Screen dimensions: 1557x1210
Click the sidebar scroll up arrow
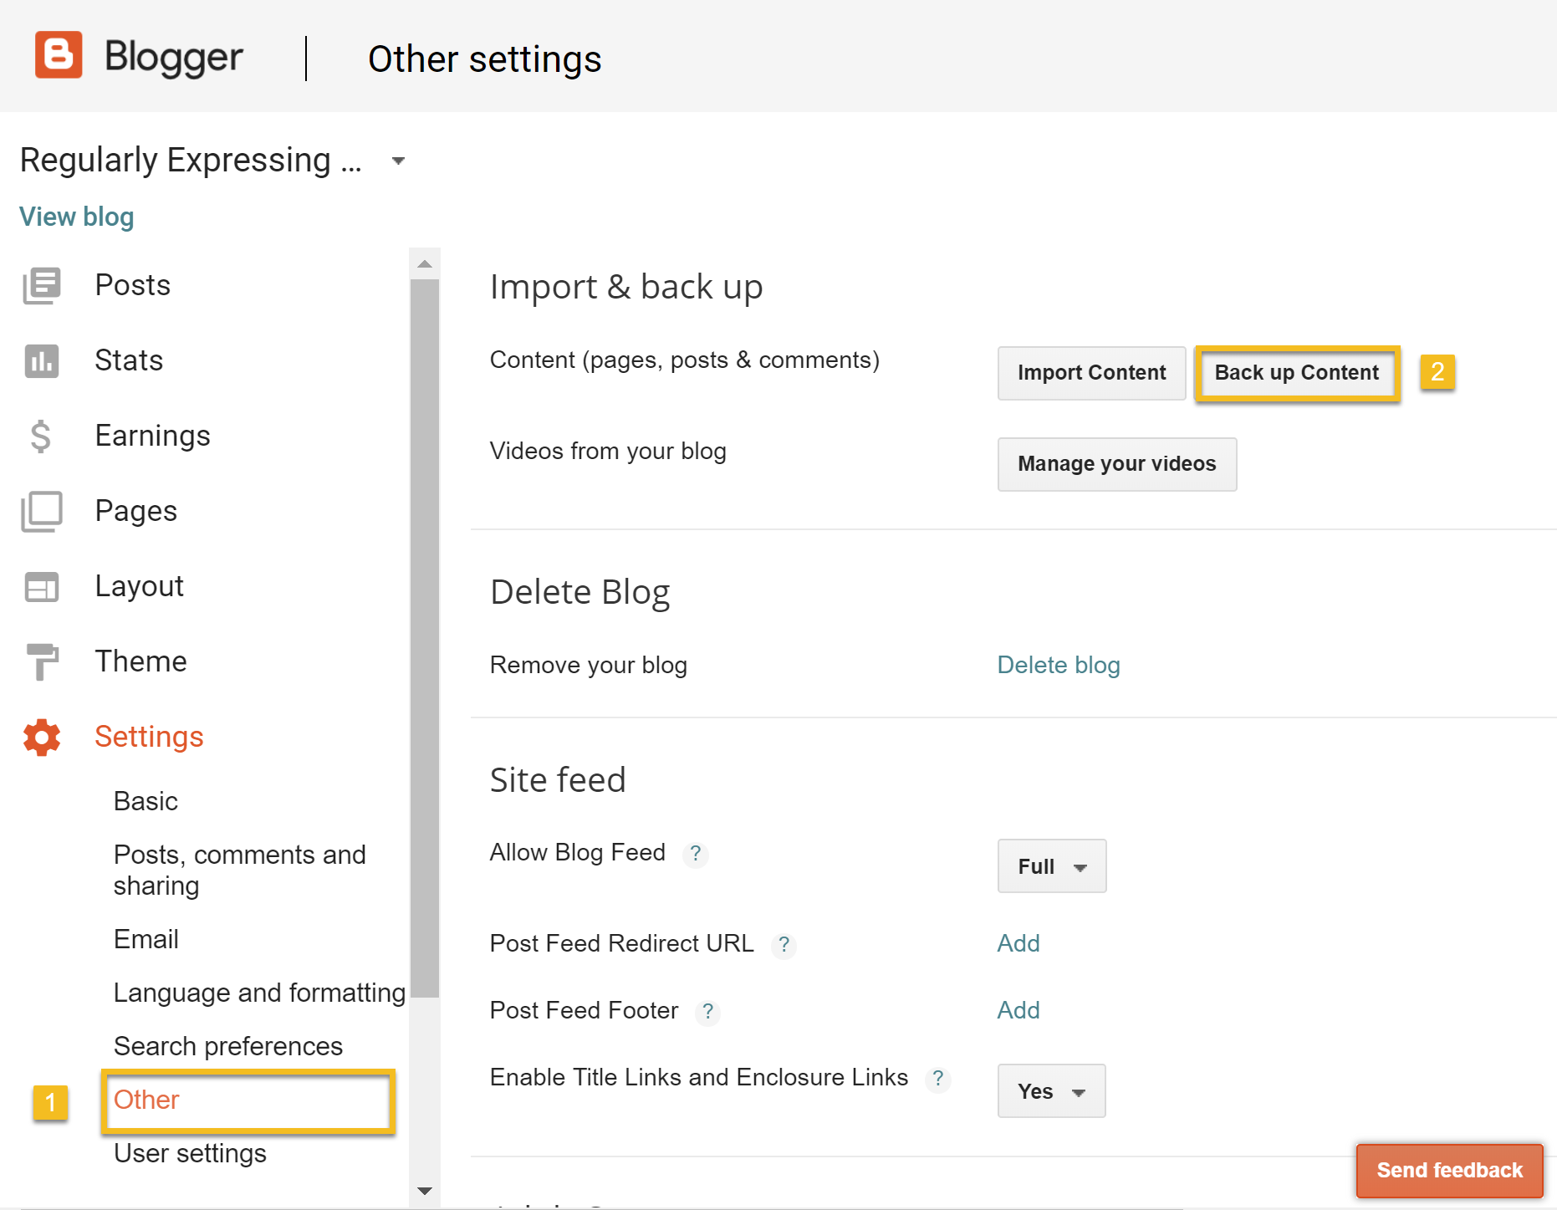tap(425, 264)
